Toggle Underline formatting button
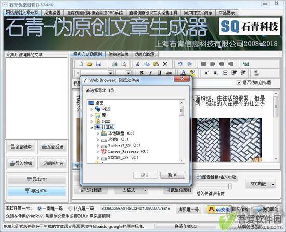This screenshot has width=286, height=232. click(x=160, y=73)
